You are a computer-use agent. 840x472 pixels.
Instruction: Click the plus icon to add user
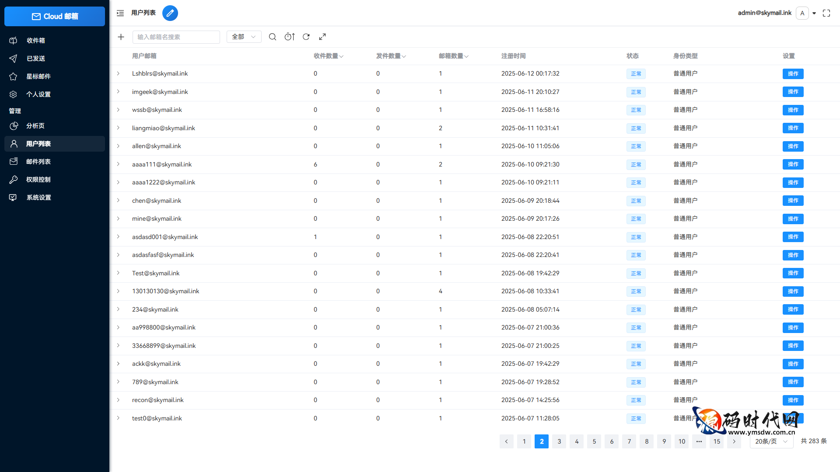coord(121,37)
